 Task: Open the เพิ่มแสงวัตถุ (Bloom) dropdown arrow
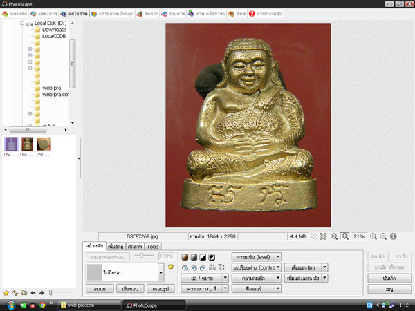pos(325,267)
